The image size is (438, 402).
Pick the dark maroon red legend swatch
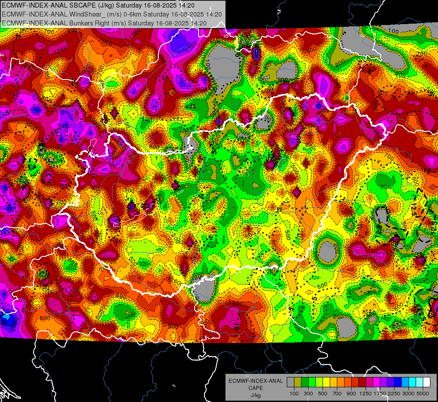362,382
